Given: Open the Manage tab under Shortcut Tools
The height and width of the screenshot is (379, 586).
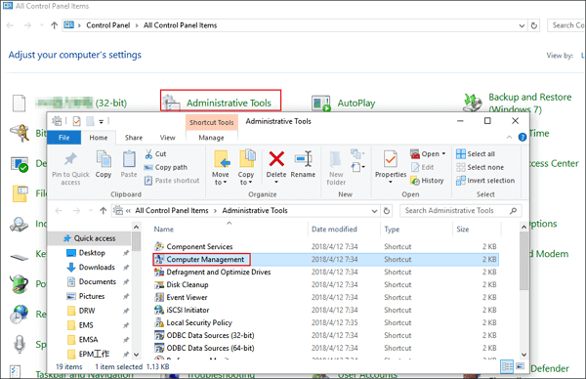Looking at the screenshot, I should coord(212,138).
